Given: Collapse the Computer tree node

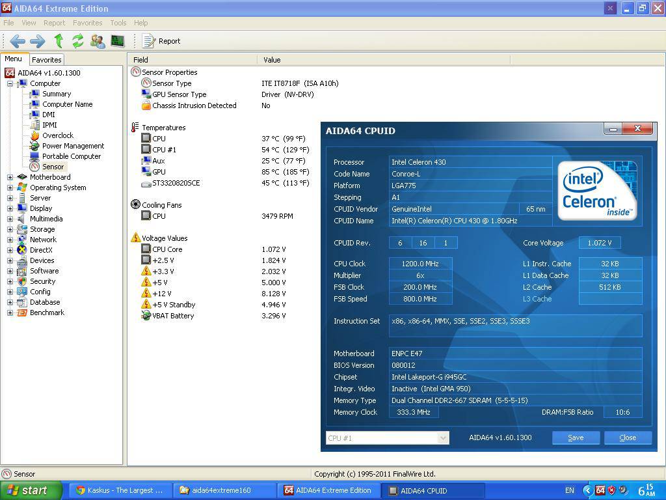Looking at the screenshot, I should pos(10,83).
